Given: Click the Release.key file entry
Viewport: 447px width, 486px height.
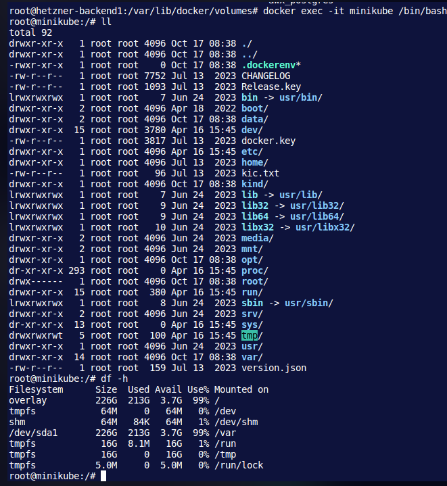Looking at the screenshot, I should tap(271, 87).
